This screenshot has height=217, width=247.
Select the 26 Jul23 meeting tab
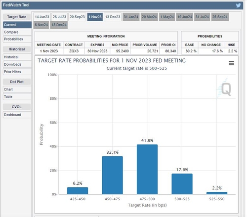point(59,17)
